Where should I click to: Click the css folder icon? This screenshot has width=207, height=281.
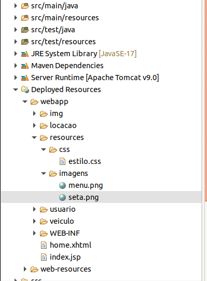[x=53, y=149]
